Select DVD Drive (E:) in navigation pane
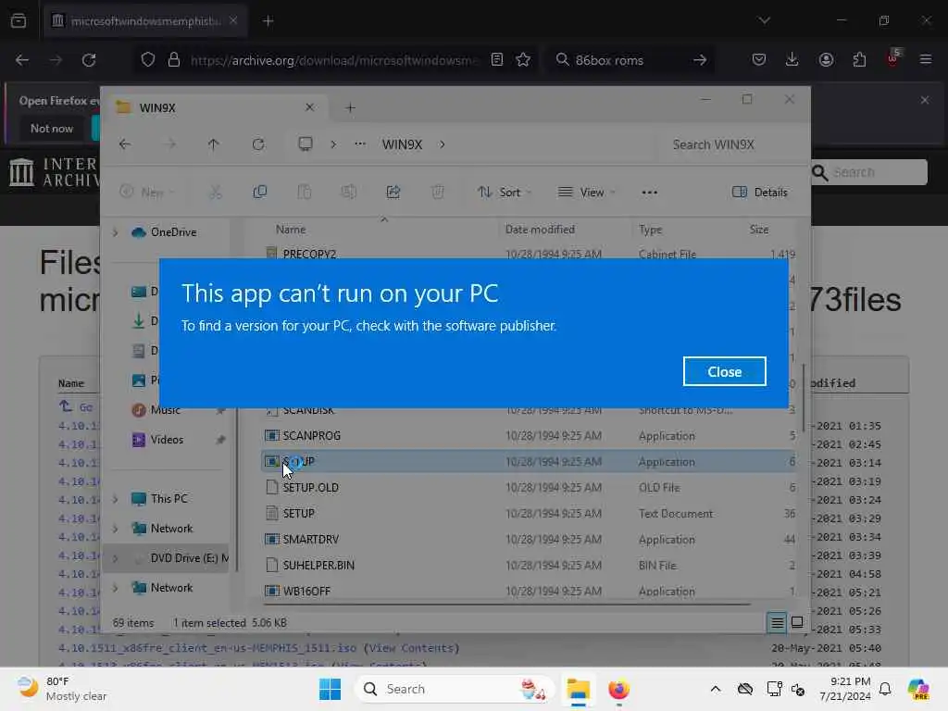 coord(189,558)
